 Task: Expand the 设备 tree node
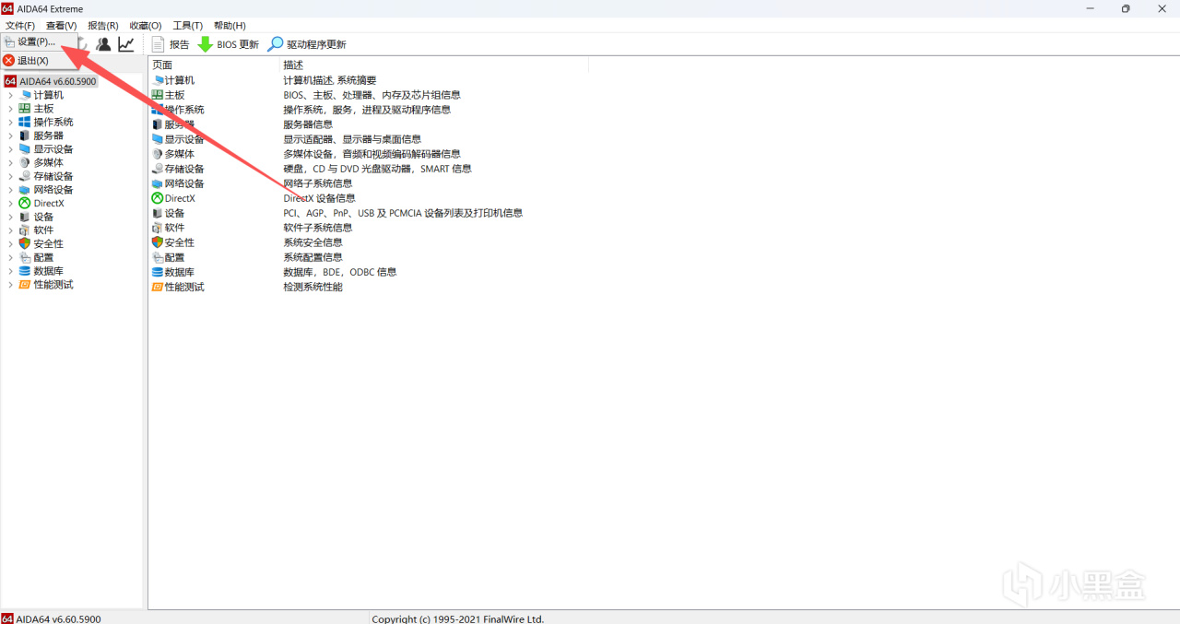(x=11, y=217)
